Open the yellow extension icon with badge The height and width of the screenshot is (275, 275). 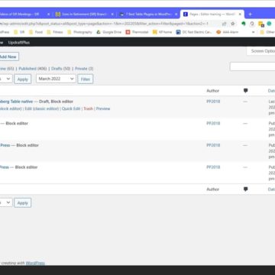pos(260,24)
